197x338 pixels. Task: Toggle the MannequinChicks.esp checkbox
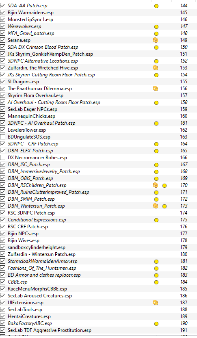(3, 116)
